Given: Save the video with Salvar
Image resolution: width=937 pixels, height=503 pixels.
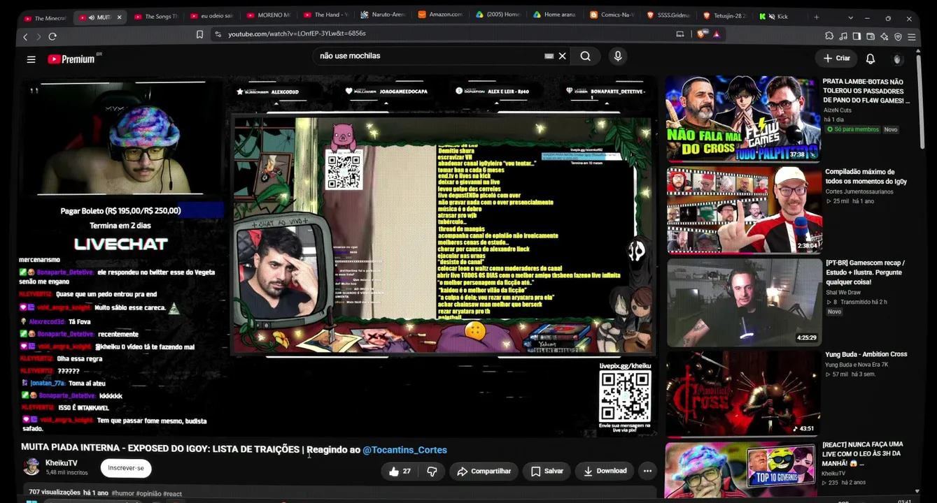Looking at the screenshot, I should coord(547,471).
